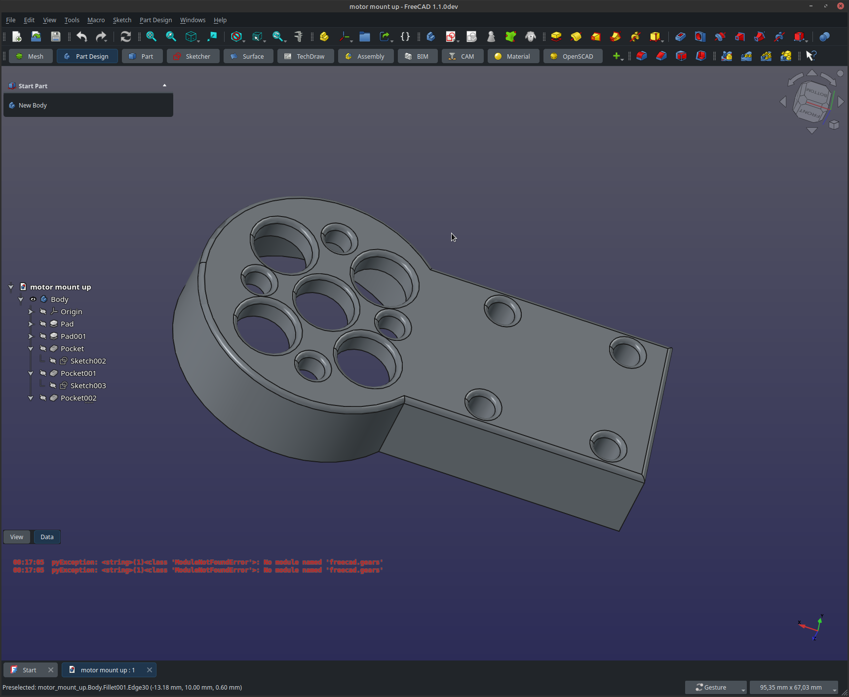Collapse the Pocket001 tree node

click(x=31, y=373)
